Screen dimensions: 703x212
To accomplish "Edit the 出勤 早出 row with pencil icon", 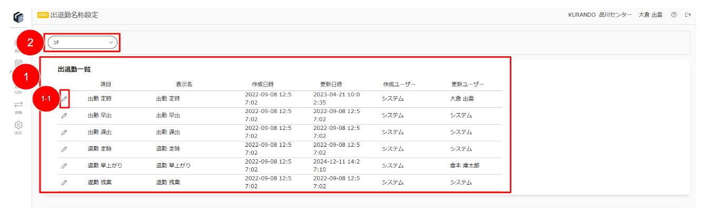I will 64,115.
